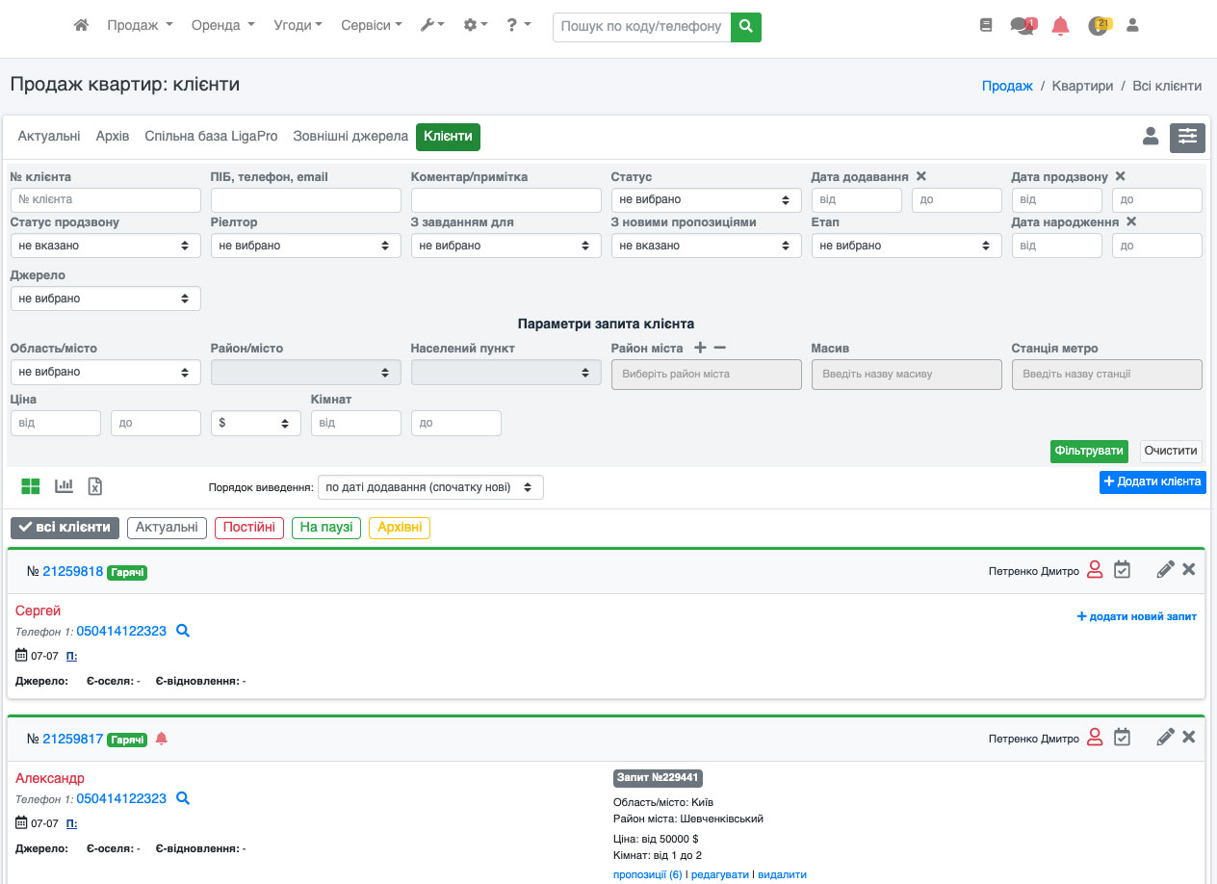
Task: Click the home icon in navbar
Action: (82, 26)
